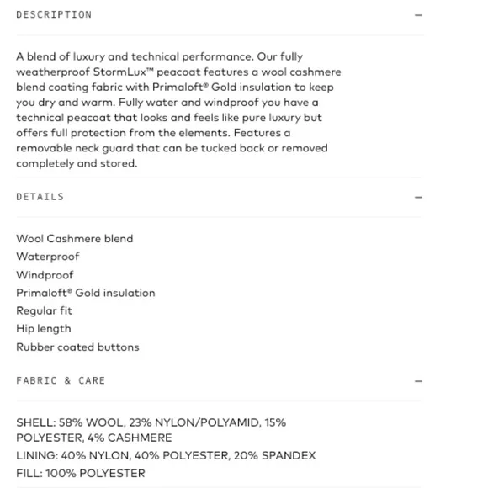Click the 'Wool Cashmere blend' detail line
Screen dimensions: 488x488
[x=75, y=239]
